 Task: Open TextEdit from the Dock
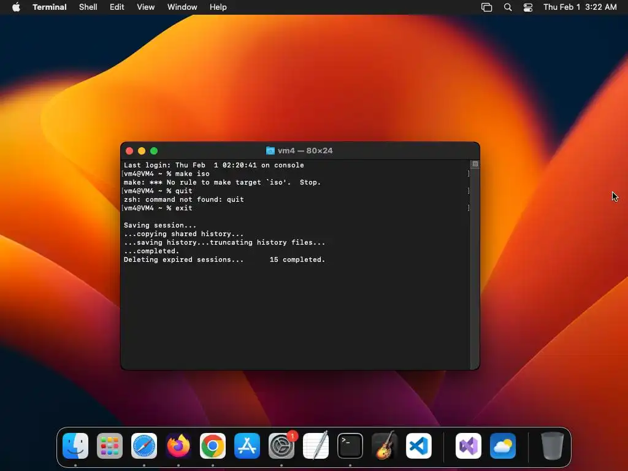pyautogui.click(x=316, y=446)
